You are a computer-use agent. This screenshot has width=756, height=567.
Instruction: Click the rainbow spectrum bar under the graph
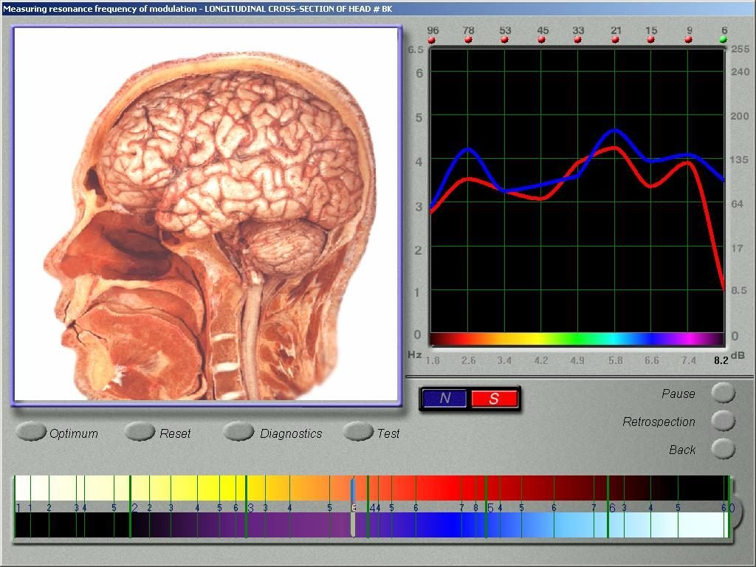click(x=577, y=339)
